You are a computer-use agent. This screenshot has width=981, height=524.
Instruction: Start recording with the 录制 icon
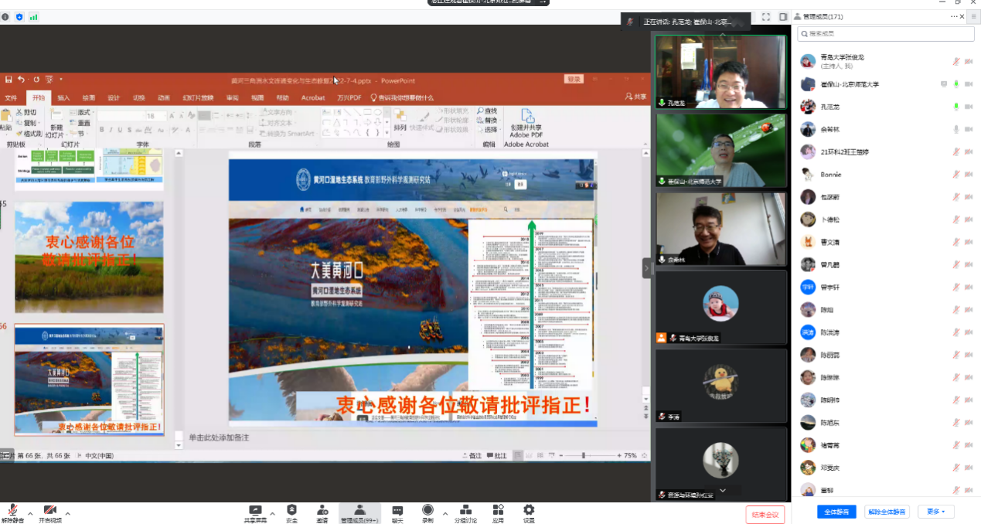(427, 512)
